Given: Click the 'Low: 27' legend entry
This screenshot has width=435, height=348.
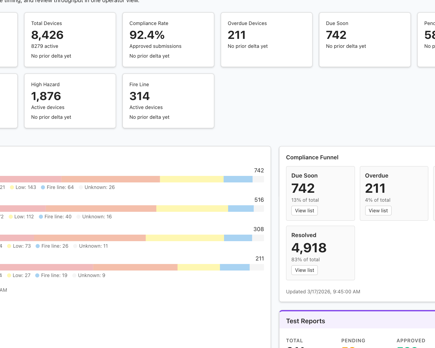Looking at the screenshot, I should tap(19, 275).
